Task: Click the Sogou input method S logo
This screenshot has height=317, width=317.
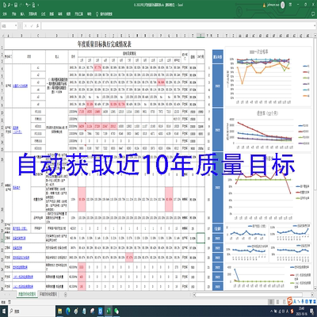Action: pos(290,301)
